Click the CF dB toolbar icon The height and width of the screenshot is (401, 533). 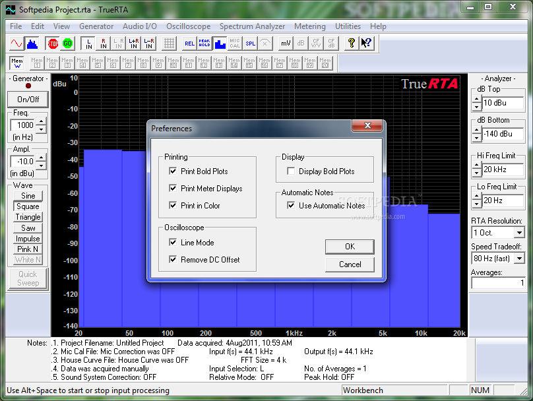331,43
